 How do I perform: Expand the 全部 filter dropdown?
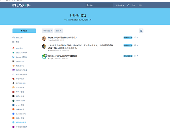(59, 31)
